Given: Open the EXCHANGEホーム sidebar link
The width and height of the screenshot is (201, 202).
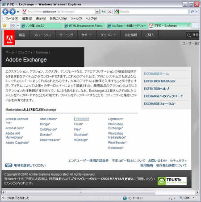Looking at the screenshot, I should [156, 74].
